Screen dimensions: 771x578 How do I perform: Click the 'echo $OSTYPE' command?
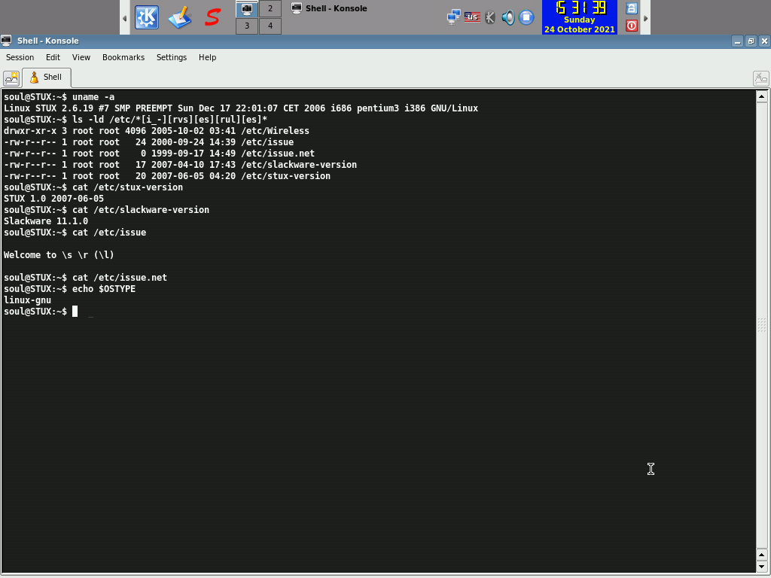[104, 289]
